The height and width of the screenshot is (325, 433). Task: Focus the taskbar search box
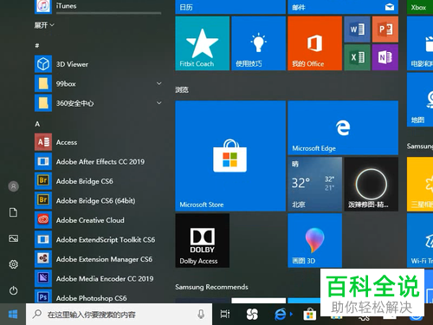click(x=119, y=314)
